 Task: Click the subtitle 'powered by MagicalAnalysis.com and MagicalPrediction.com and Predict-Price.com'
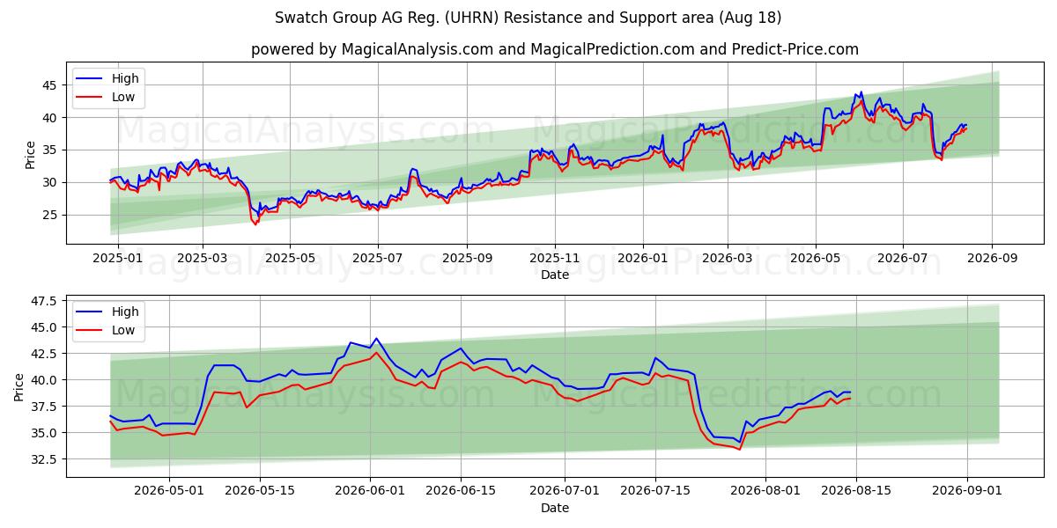(x=555, y=49)
